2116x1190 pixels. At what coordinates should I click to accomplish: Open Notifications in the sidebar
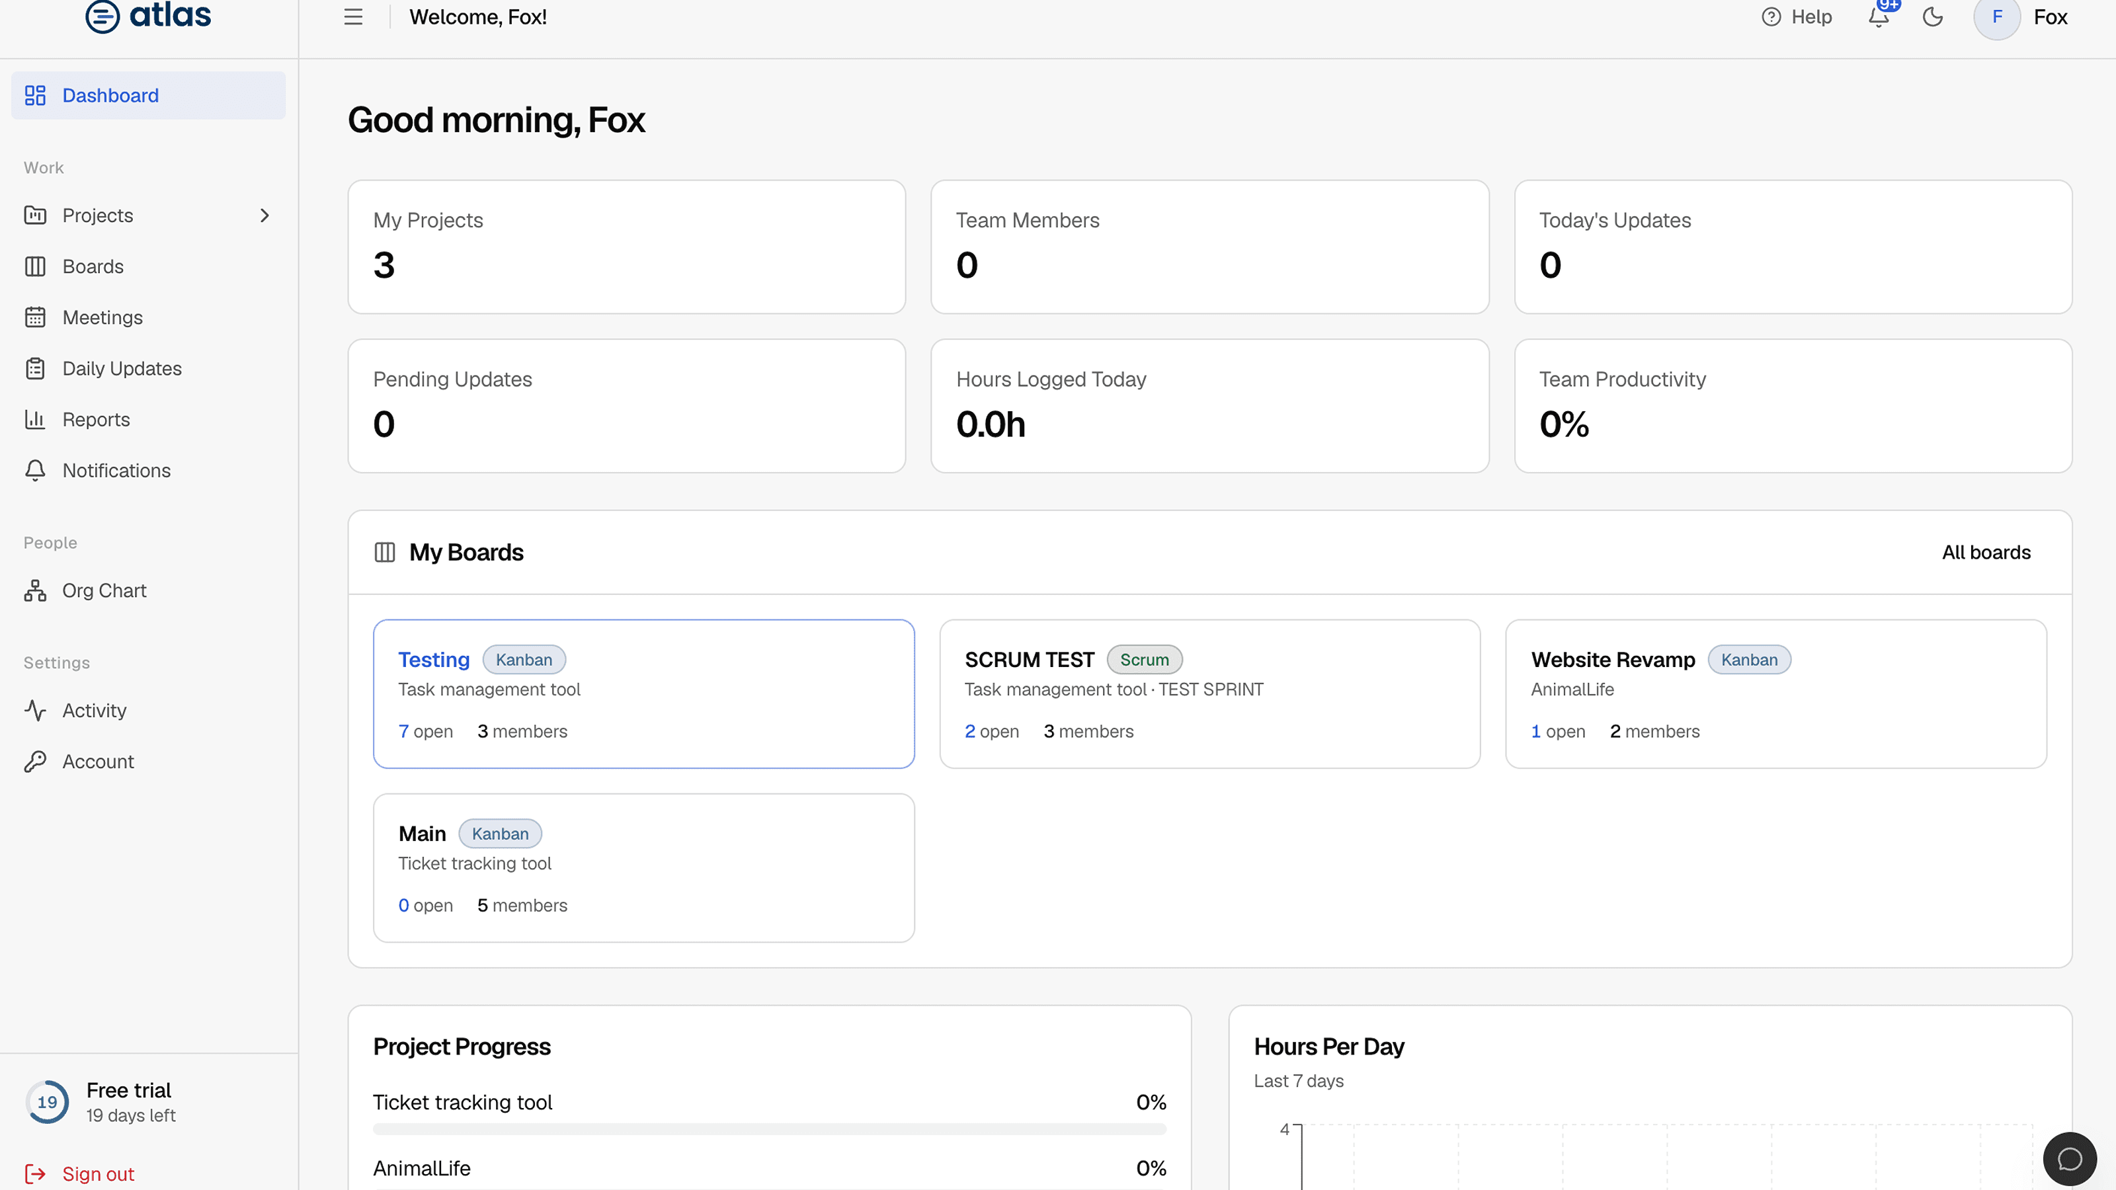149,471
